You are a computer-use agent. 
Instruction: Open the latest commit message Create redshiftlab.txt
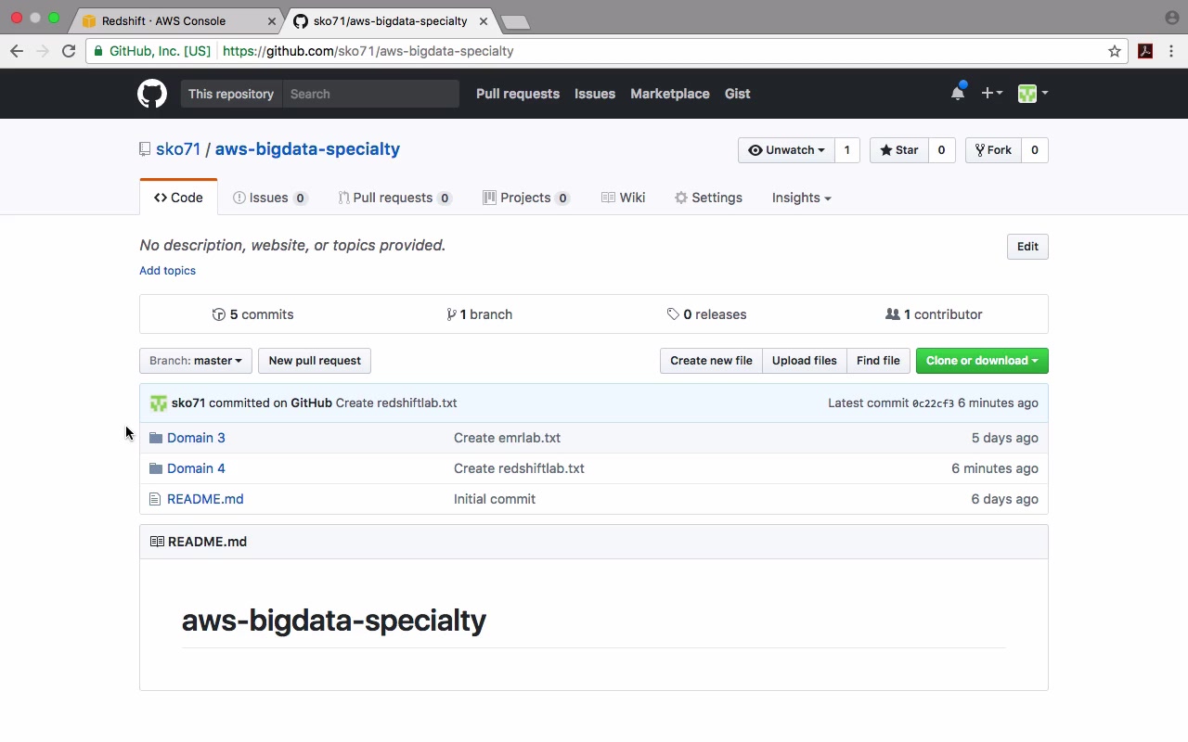[x=396, y=403]
